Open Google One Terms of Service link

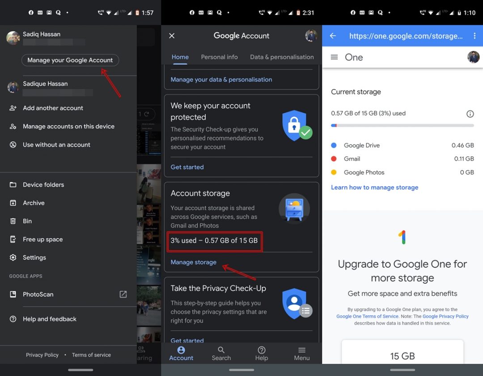368,316
